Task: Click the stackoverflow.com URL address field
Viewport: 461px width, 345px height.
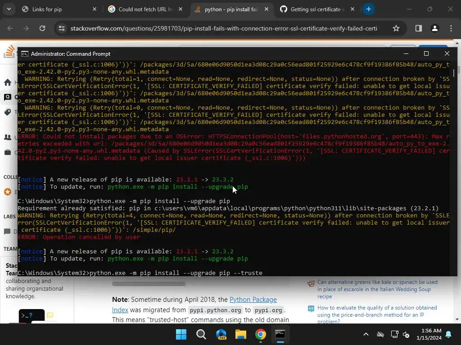Action: pos(224,28)
